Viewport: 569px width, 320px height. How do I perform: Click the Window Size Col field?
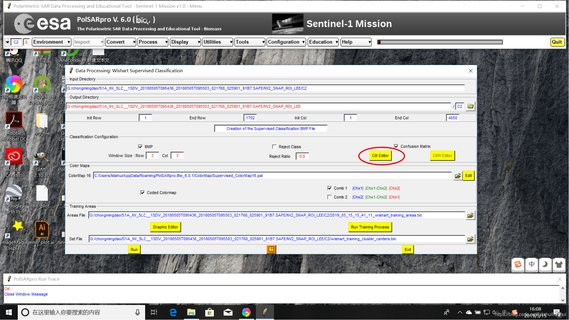click(177, 156)
